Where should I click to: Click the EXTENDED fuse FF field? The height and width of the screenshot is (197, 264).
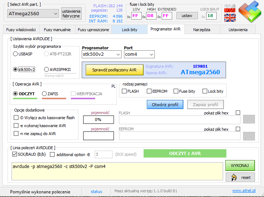pos(167,16)
